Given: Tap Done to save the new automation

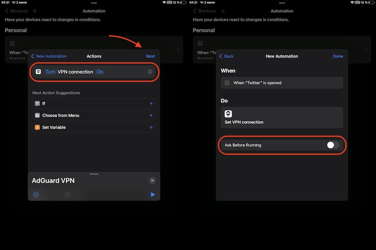Looking at the screenshot, I should [x=338, y=56].
